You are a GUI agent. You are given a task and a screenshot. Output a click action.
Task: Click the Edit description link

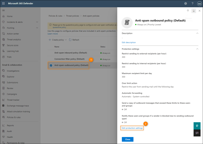(x=129, y=42)
